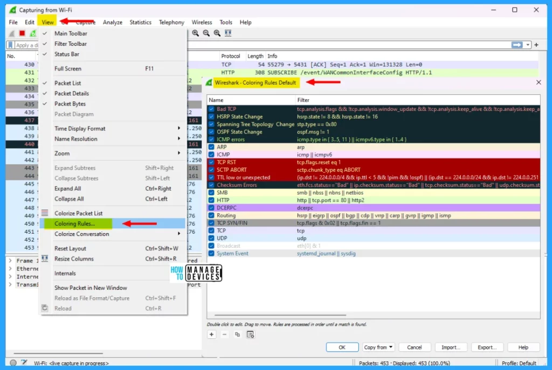Open capture file properties icon in status bar

point(24,362)
